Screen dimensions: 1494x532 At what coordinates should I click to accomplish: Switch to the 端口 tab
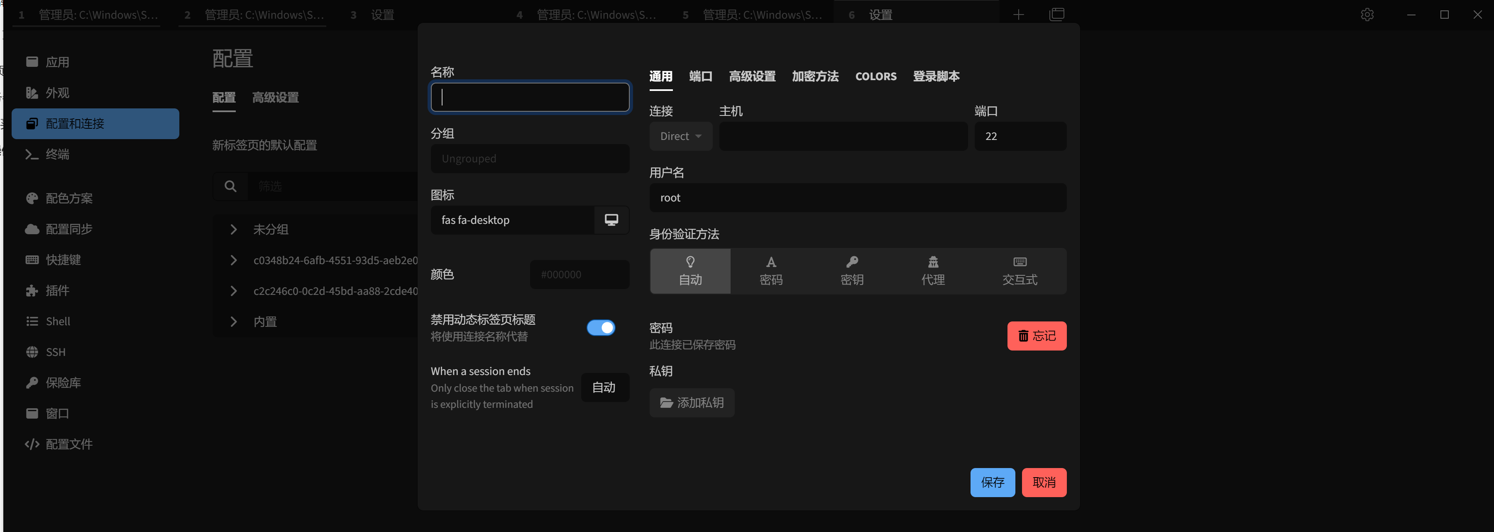701,76
